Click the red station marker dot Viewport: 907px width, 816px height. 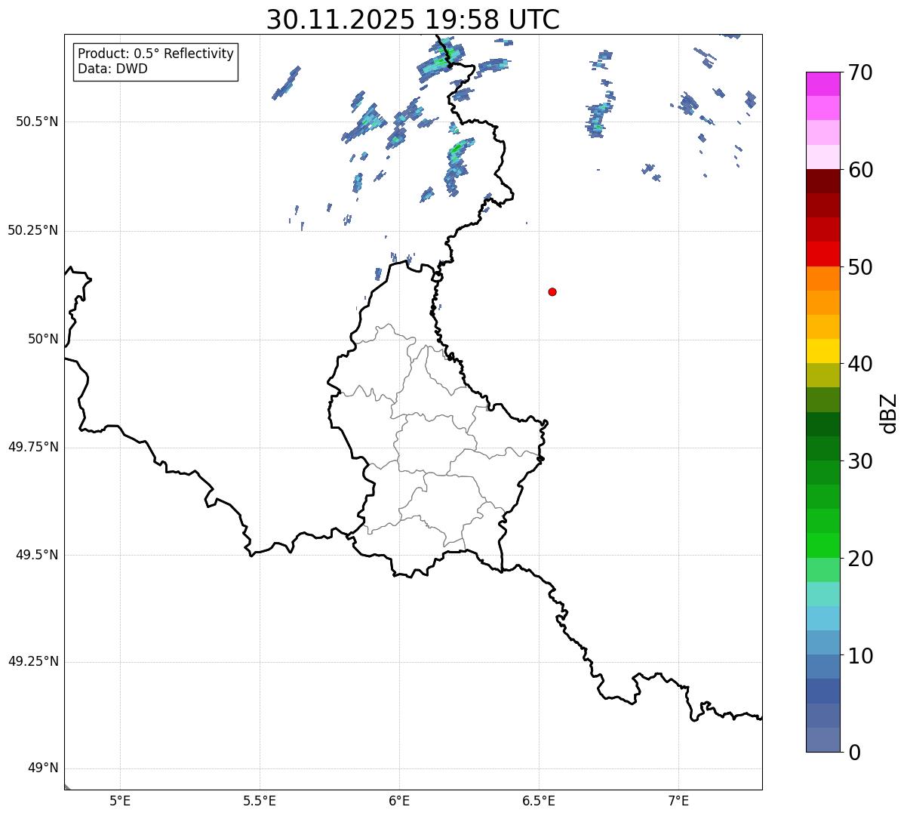[552, 291]
